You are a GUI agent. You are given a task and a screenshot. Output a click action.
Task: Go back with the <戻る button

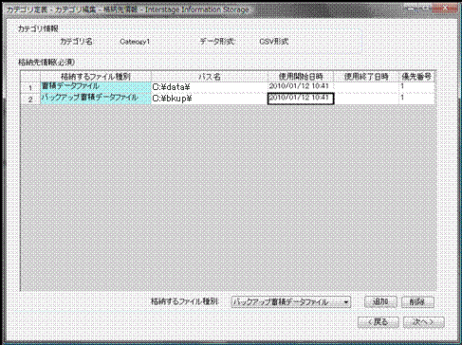378,322
